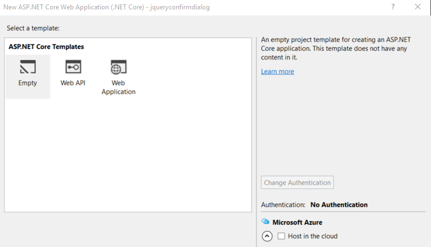This screenshot has height=247, width=431.
Task: Collapse the Microsoft Azure section chevron
Action: click(267, 236)
